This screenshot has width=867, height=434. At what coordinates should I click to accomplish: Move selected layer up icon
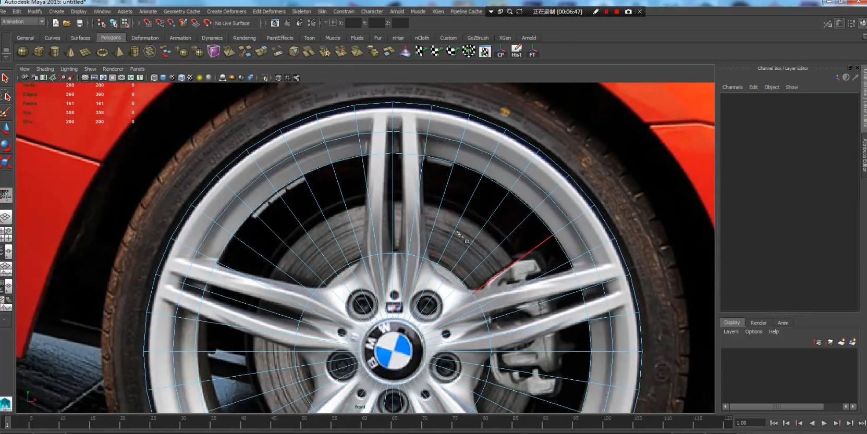(x=818, y=342)
